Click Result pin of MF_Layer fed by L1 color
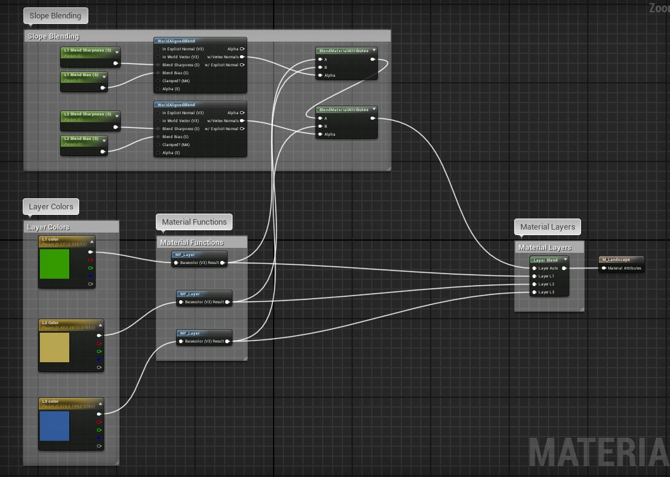The width and height of the screenshot is (670, 477). pos(222,263)
